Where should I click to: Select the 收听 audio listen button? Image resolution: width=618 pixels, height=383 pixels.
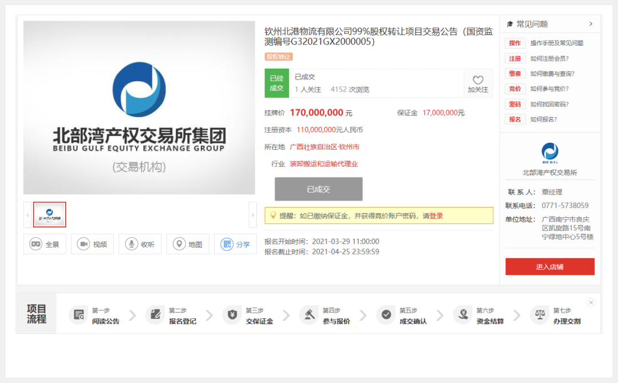pos(140,245)
